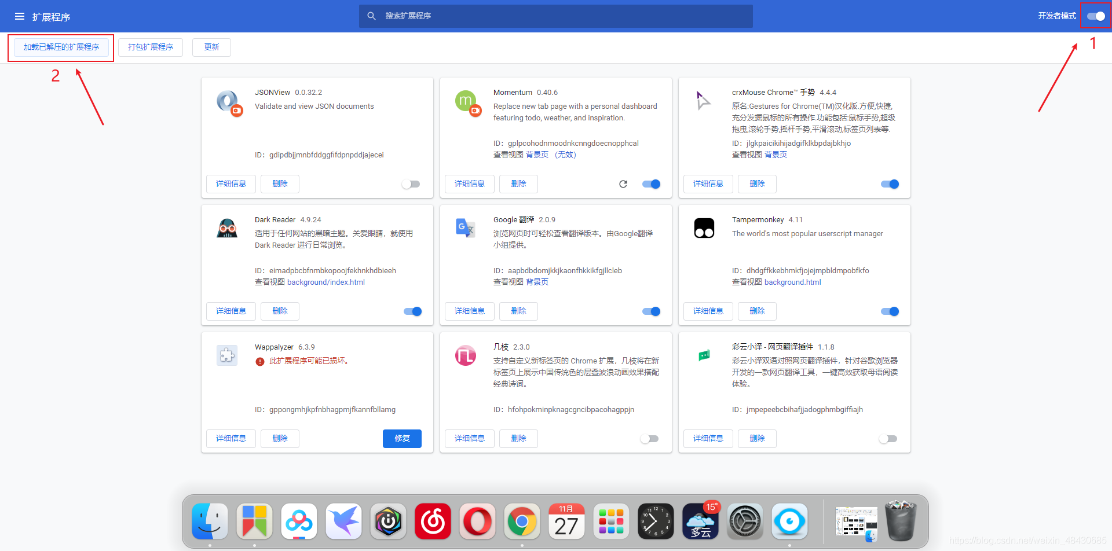Click the Tampermonkey extension icon
1112x551 pixels.
tap(704, 228)
